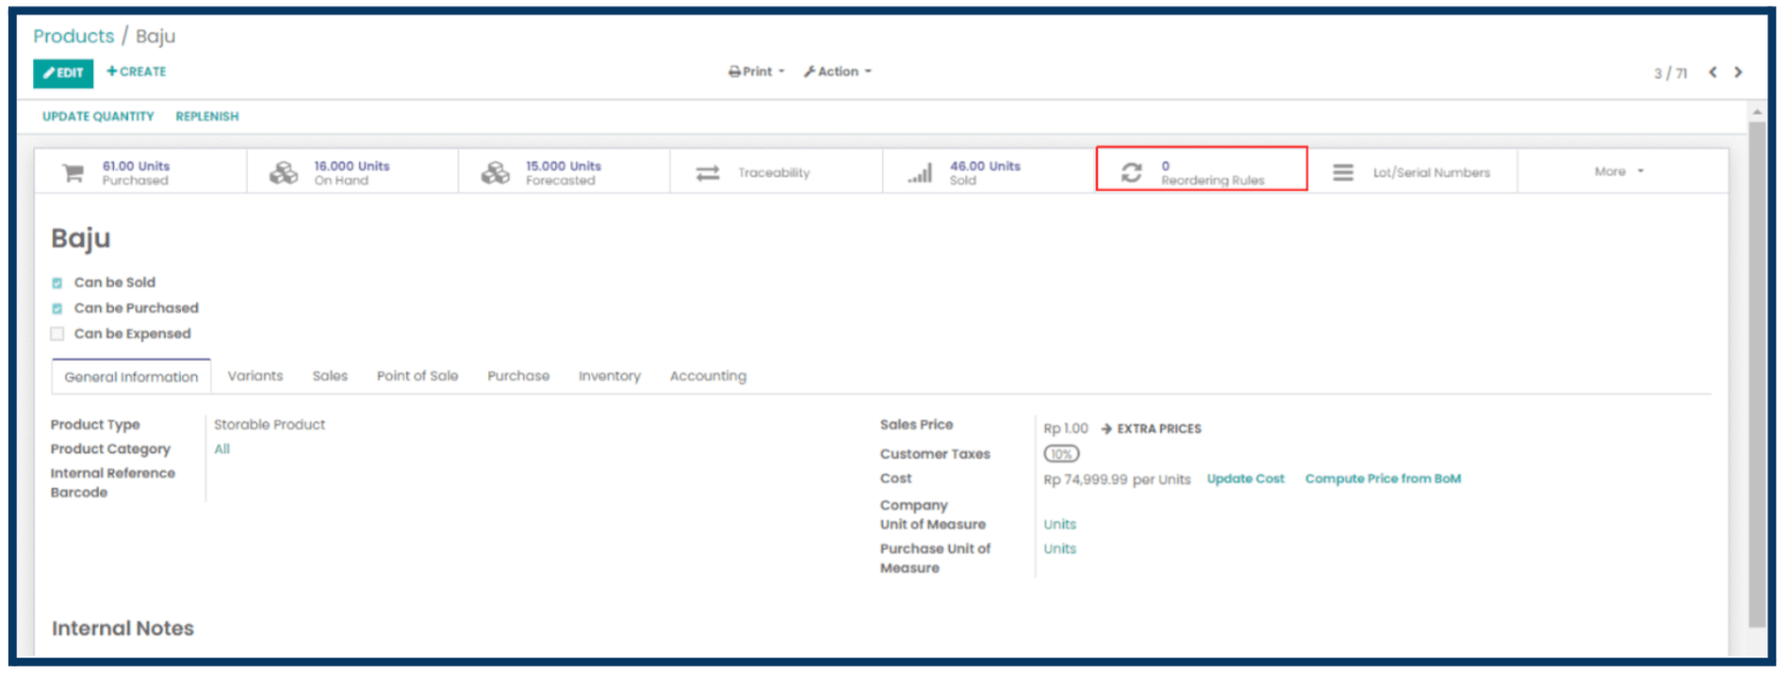Toggle the Can be Sold checkbox
The width and height of the screenshot is (1789, 679).
click(57, 283)
